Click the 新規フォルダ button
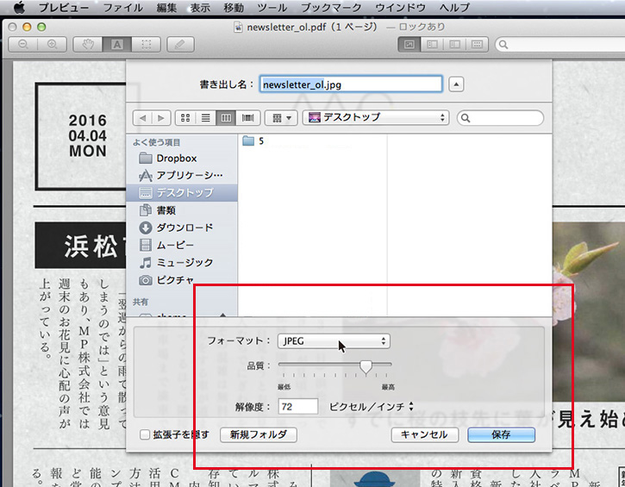Viewport: 625px width, 487px height. [x=259, y=434]
